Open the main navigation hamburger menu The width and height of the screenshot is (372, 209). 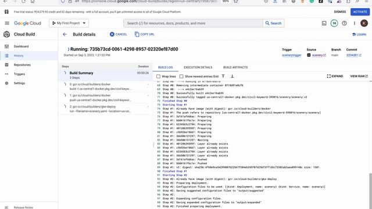point(7,23)
